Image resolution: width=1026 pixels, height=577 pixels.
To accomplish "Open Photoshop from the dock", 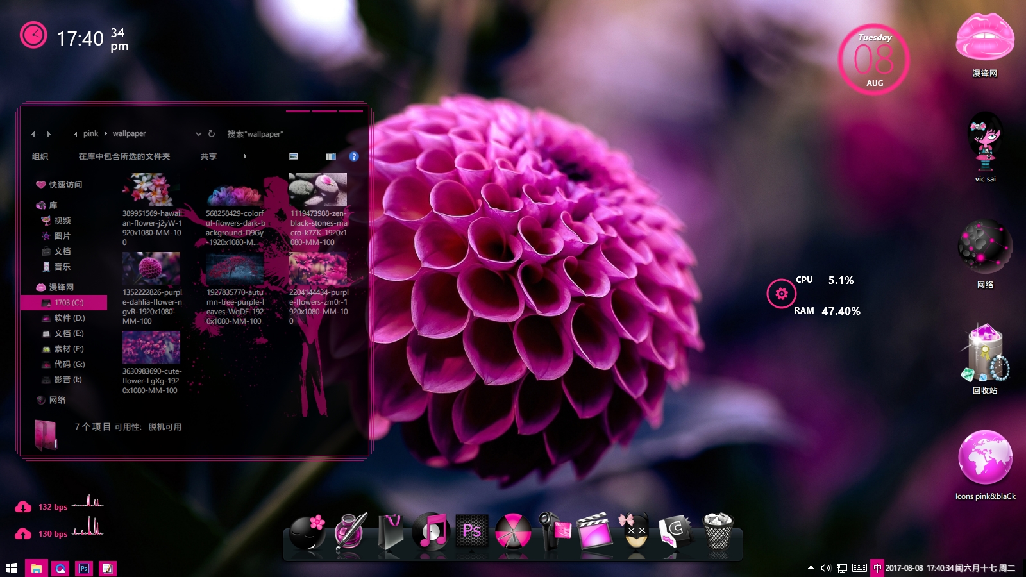I will pyautogui.click(x=472, y=531).
